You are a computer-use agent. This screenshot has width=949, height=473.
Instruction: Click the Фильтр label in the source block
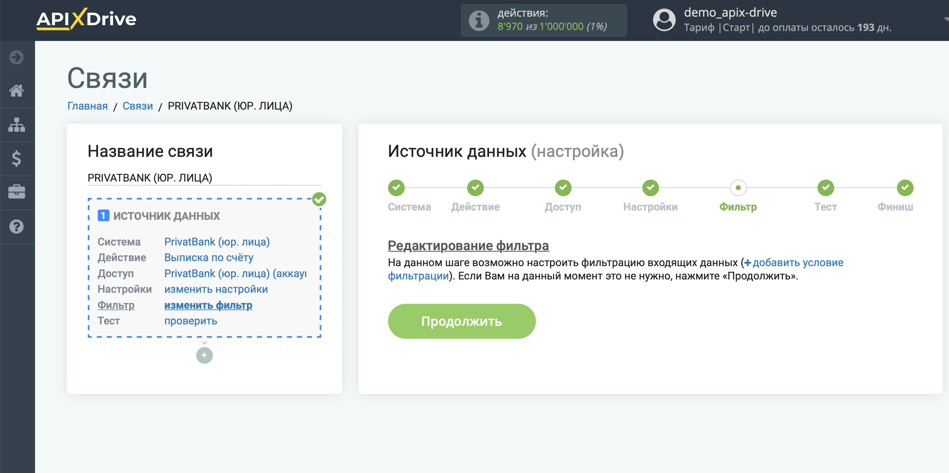point(116,305)
